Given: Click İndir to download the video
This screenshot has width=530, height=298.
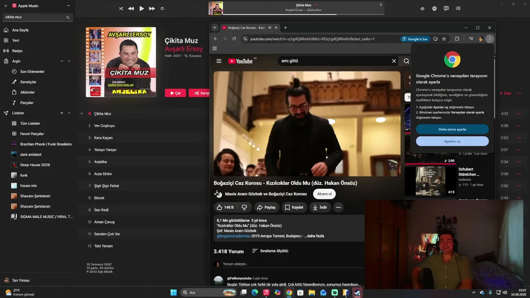Looking at the screenshot, I should [320, 207].
